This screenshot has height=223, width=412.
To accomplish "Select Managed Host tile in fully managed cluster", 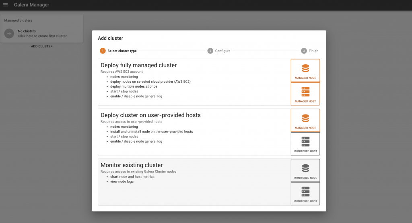I will click(x=305, y=94).
